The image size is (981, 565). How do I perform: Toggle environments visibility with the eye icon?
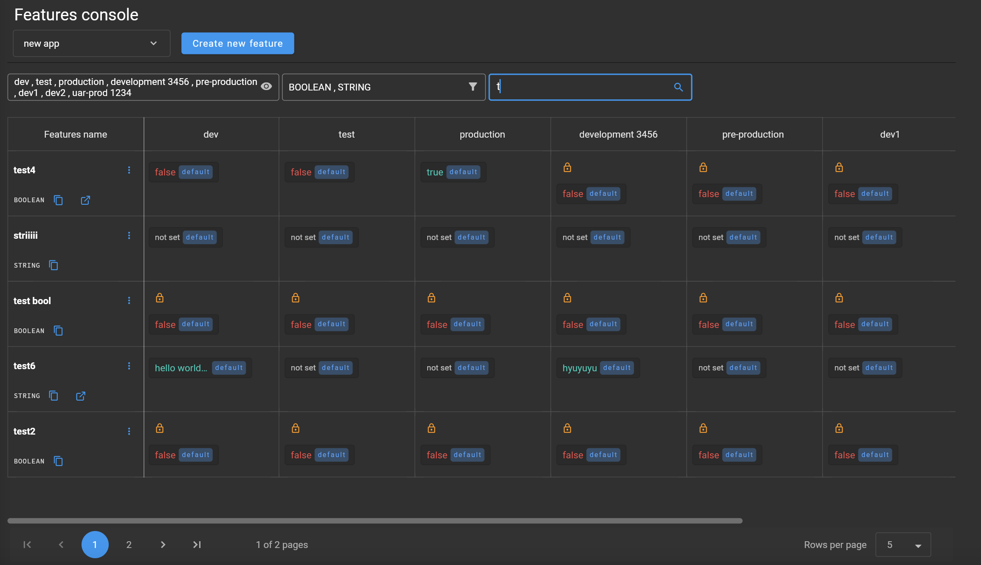266,86
